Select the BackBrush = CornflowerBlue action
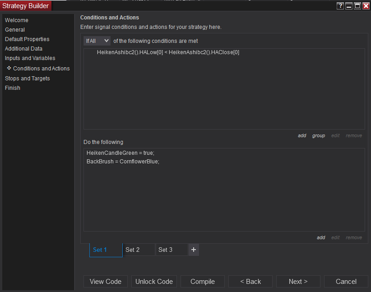 pos(123,162)
